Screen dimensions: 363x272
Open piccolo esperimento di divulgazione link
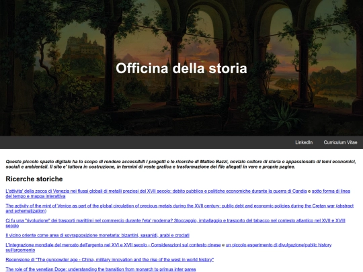click(x=169, y=247)
